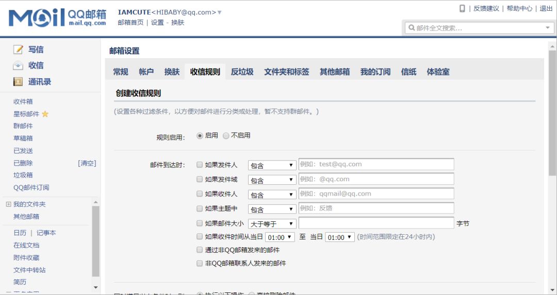
Task: Click the compose mail (写信) icon
Action: (19, 49)
